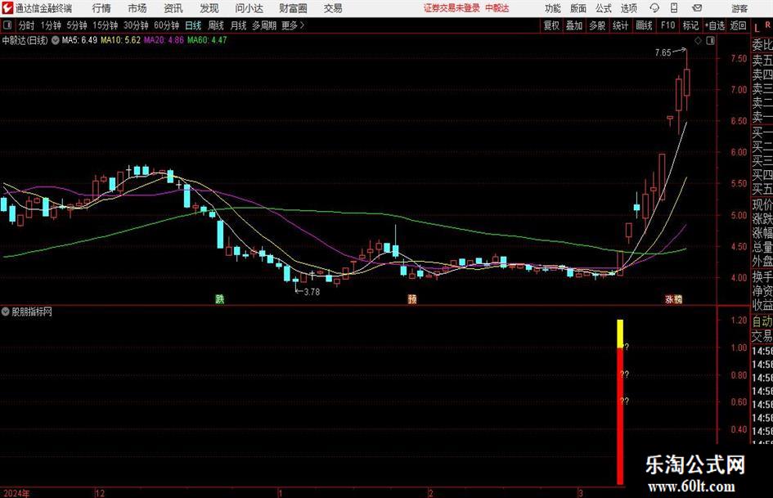Click the diamond icon above the chart
Image resolution: width=773 pixels, height=498 pixels.
(698, 40)
